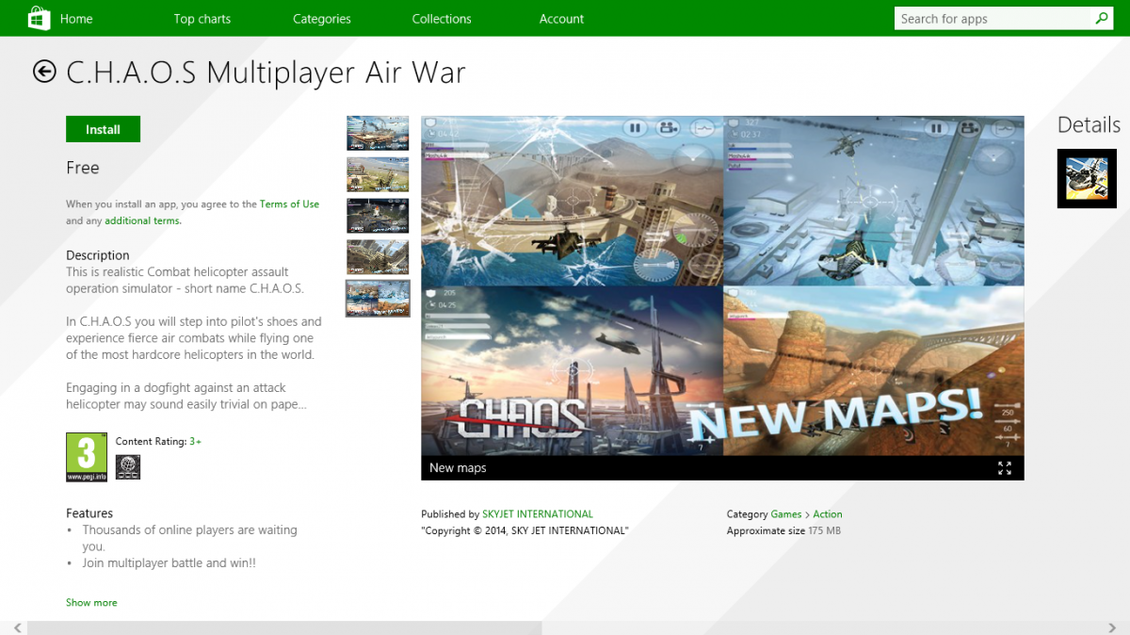Open the Home tab
Screen dimensions: 1130x635
[76, 19]
